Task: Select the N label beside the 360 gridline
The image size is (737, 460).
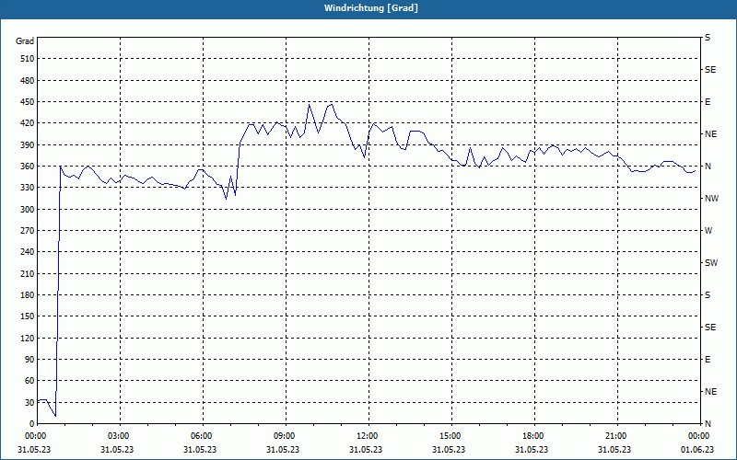Action: click(x=708, y=167)
